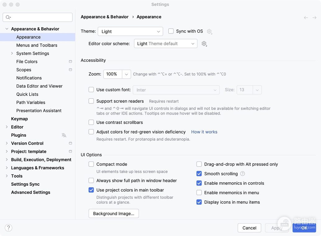The width and height of the screenshot is (321, 236).
Task: Click Project: template project-level icon
Action: (x=70, y=152)
